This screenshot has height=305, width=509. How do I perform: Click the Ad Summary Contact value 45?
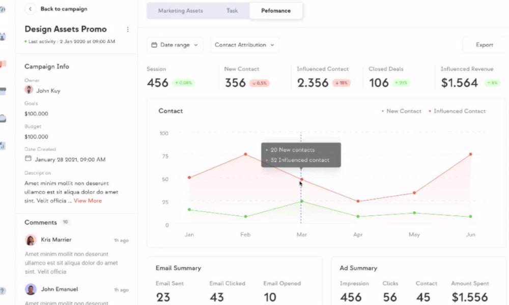(423, 297)
